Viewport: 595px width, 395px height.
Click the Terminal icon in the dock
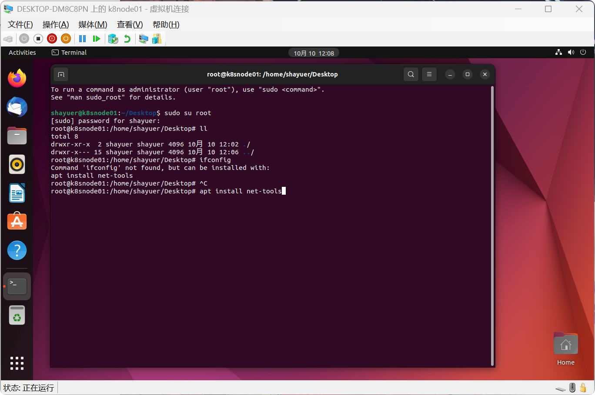coord(17,286)
